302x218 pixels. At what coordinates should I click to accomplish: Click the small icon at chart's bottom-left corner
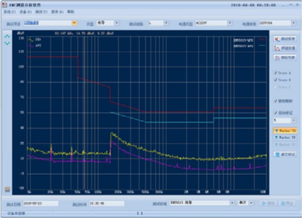pyautogui.click(x=7, y=189)
